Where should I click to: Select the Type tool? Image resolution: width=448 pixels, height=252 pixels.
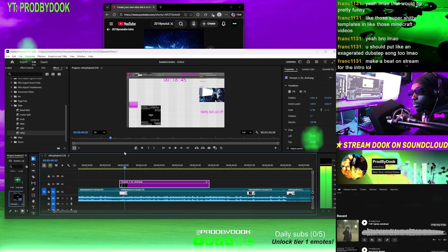[33, 207]
